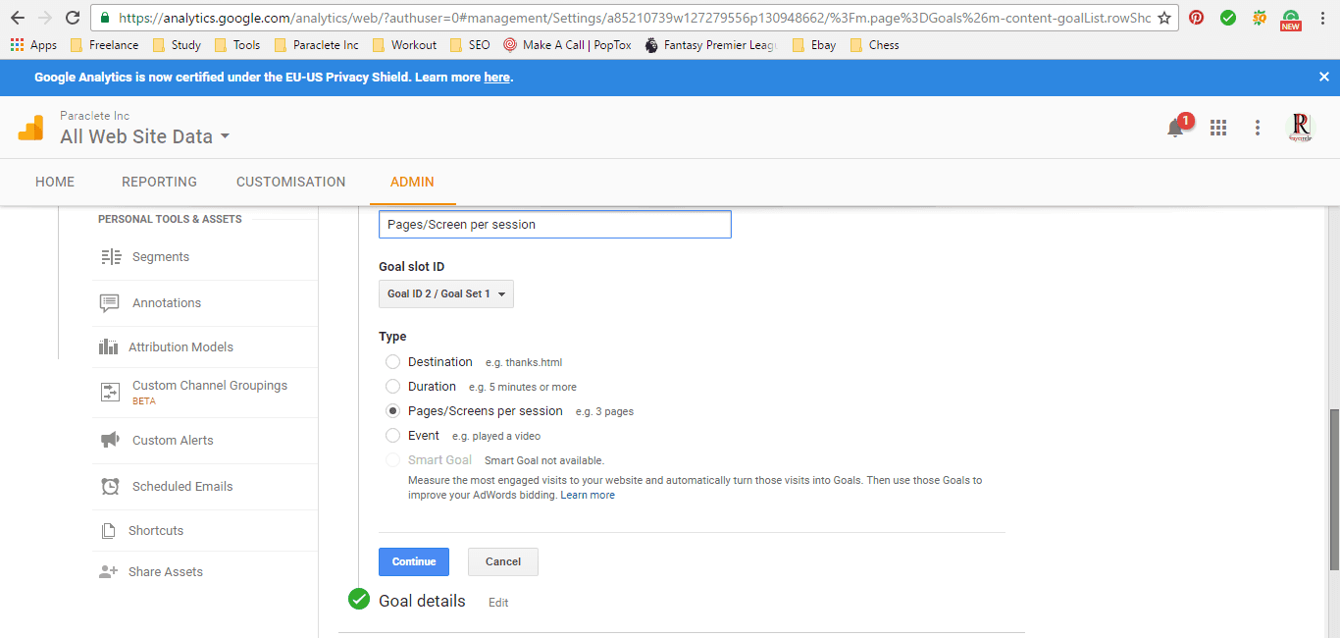This screenshot has height=638, width=1340.
Task: Open Custom Channel Groupings BETA
Action: coord(210,392)
